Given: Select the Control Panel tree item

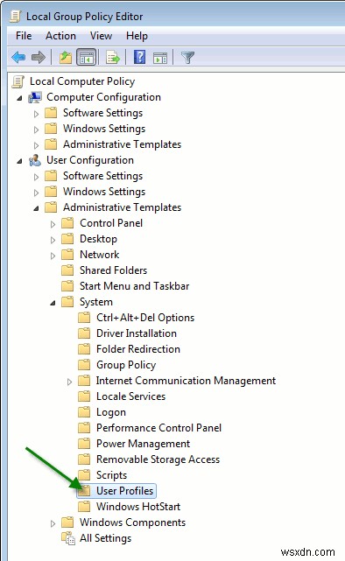Looking at the screenshot, I should click(111, 223).
